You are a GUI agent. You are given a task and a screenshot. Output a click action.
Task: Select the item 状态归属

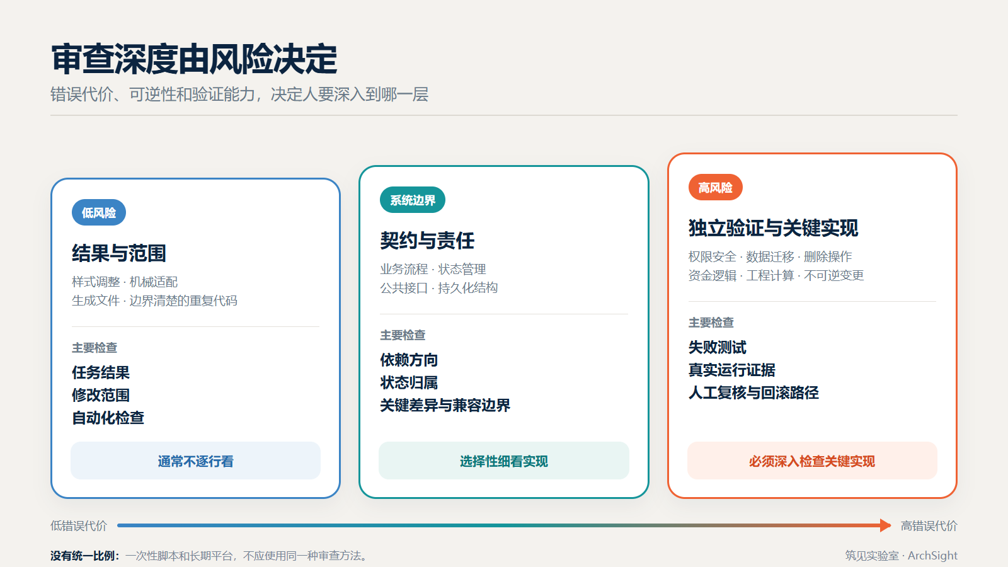click(409, 382)
